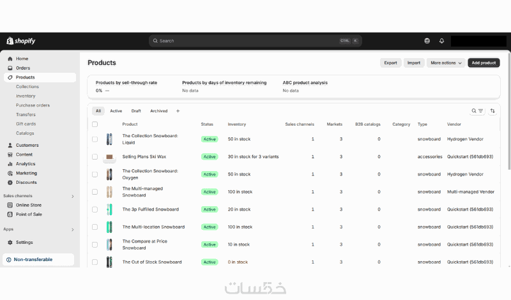Open Products by days of inventory remaining
511x300 pixels.
point(224,83)
